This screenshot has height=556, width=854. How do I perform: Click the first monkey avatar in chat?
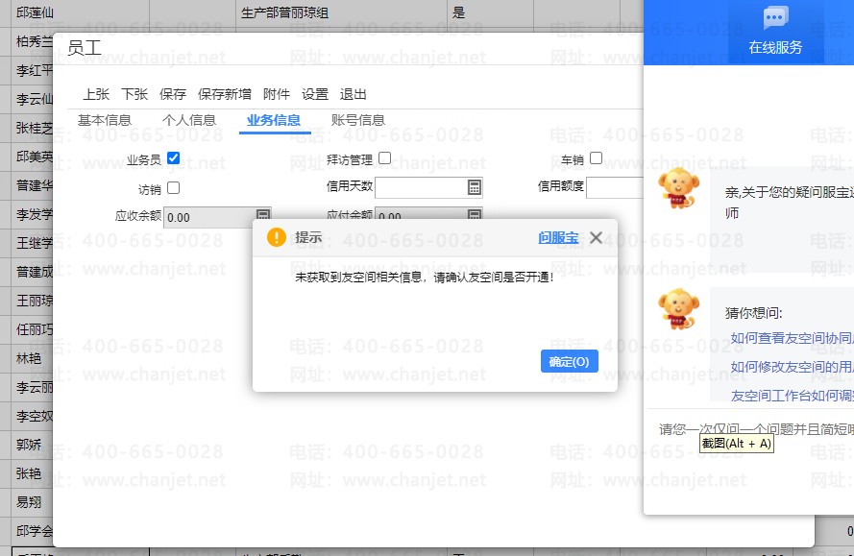click(x=678, y=189)
